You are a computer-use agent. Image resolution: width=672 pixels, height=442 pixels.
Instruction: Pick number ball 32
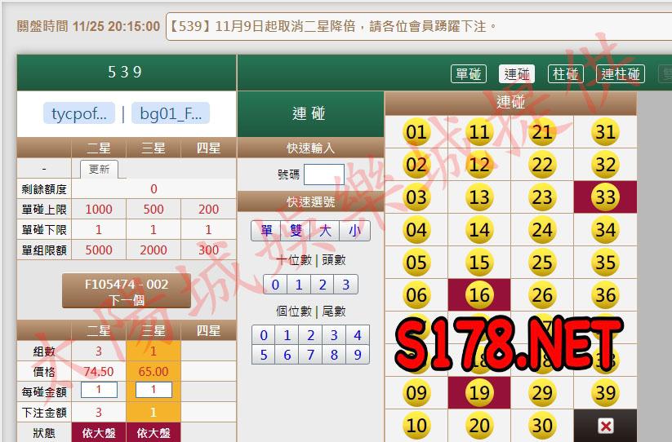pyautogui.click(x=605, y=164)
